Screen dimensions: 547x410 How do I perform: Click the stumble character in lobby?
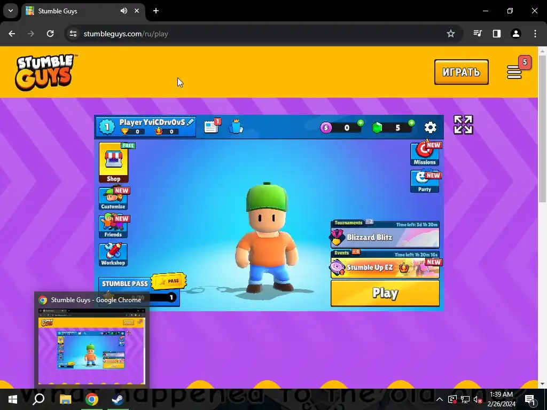pos(267,238)
